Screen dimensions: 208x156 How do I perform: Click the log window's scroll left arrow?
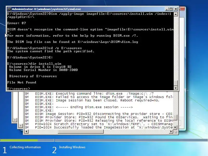[x=27, y=132]
